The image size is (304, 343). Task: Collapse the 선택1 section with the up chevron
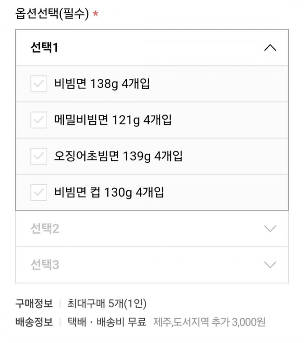[270, 48]
